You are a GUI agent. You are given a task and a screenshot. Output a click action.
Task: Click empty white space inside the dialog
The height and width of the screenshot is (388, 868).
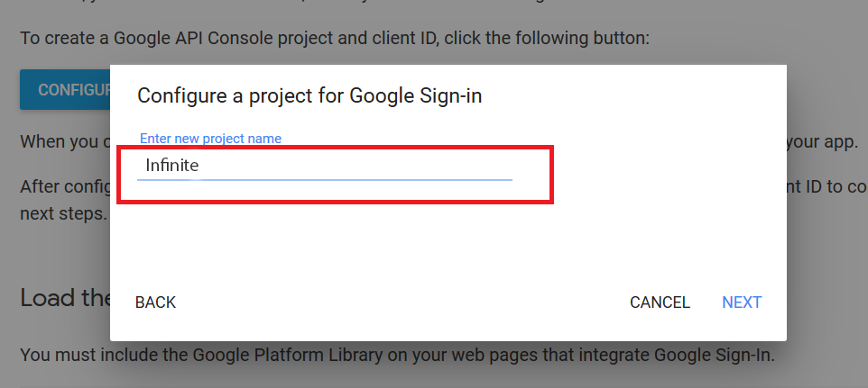[451, 243]
